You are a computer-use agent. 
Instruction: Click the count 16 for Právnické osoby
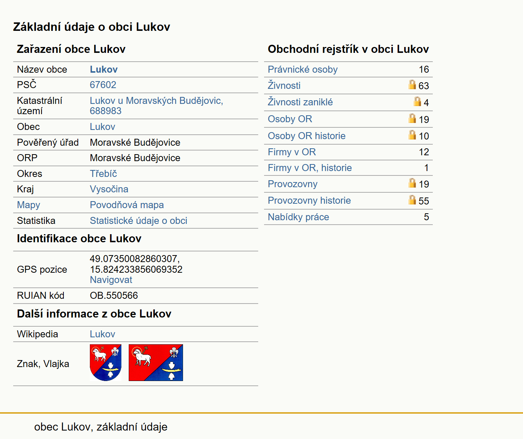424,69
